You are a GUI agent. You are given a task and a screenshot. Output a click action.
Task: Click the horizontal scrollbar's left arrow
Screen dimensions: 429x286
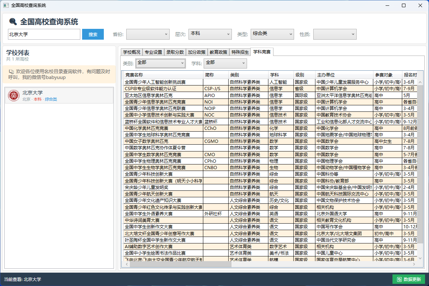tap(127, 264)
